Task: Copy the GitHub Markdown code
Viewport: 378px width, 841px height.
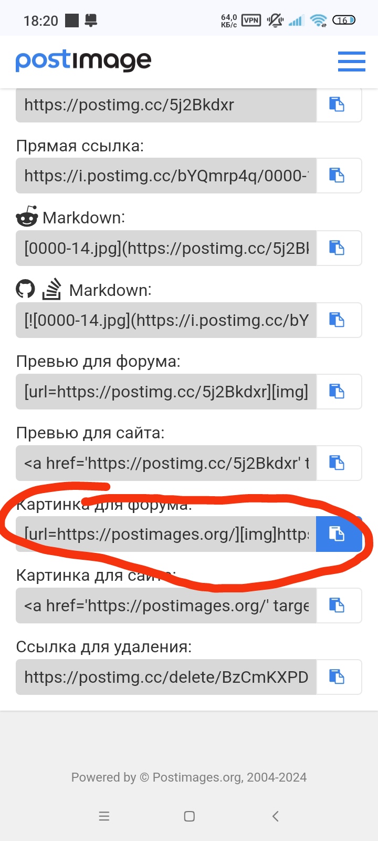Action: pyautogui.click(x=339, y=320)
